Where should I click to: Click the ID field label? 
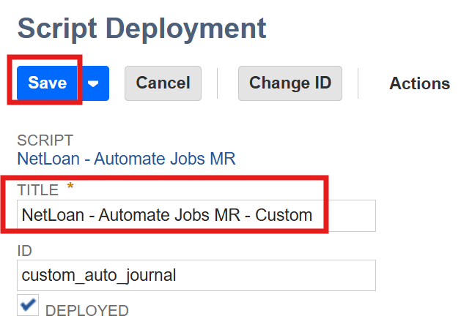coord(25,251)
